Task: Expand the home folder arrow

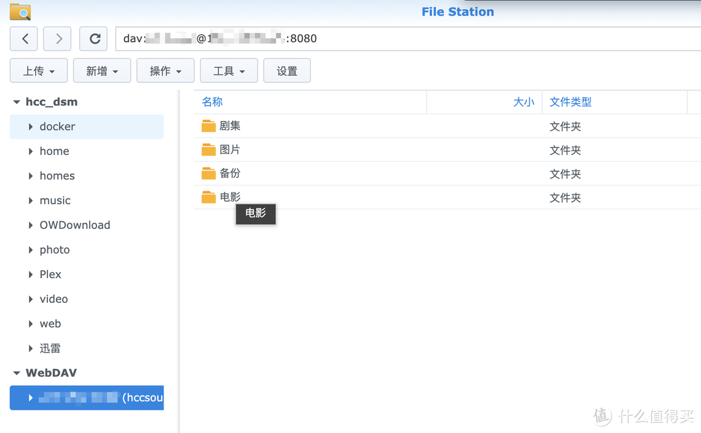Action: [x=31, y=151]
